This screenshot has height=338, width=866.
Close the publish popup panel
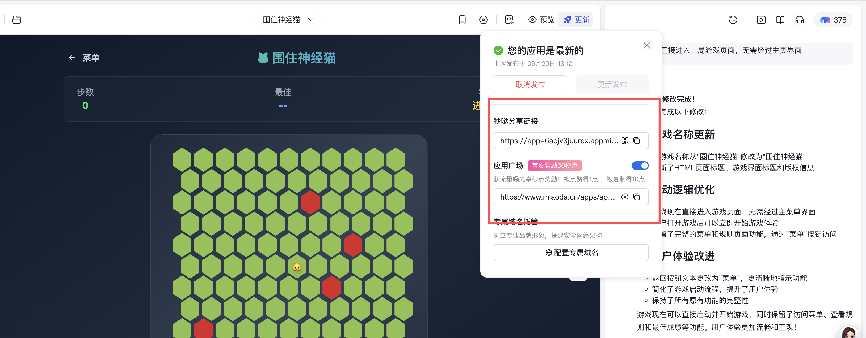646,46
